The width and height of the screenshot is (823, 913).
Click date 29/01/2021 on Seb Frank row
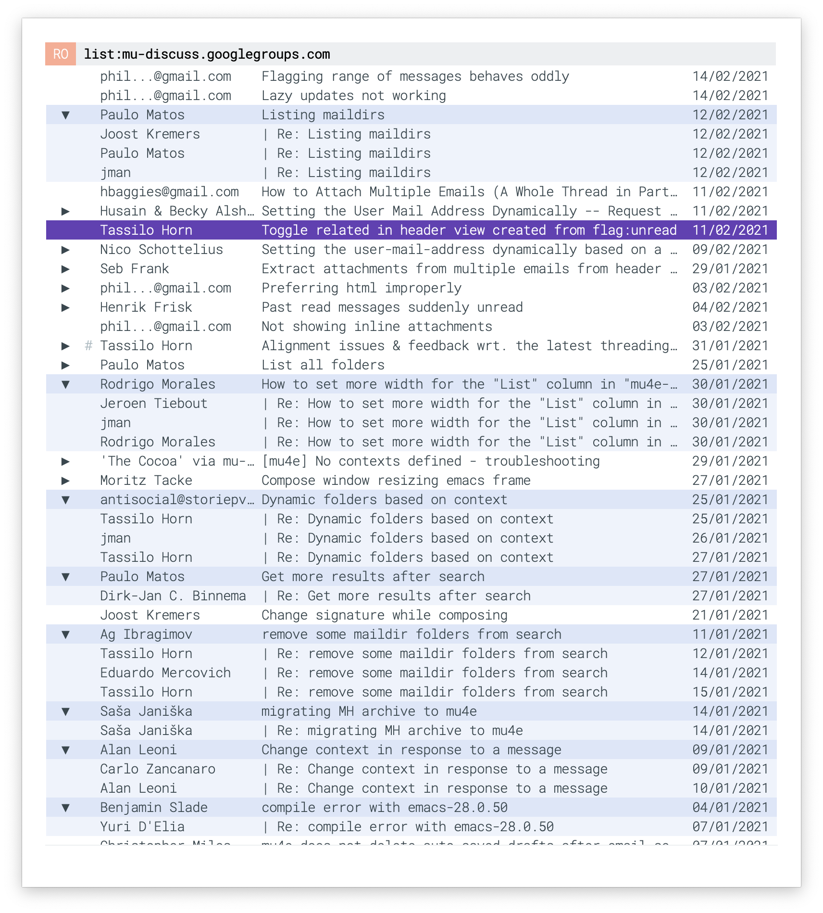point(730,269)
